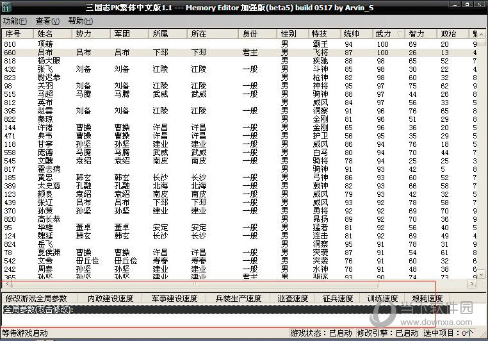Switch to 兵装生产速度 tab
The height and width of the screenshot is (341, 488).
point(238,298)
